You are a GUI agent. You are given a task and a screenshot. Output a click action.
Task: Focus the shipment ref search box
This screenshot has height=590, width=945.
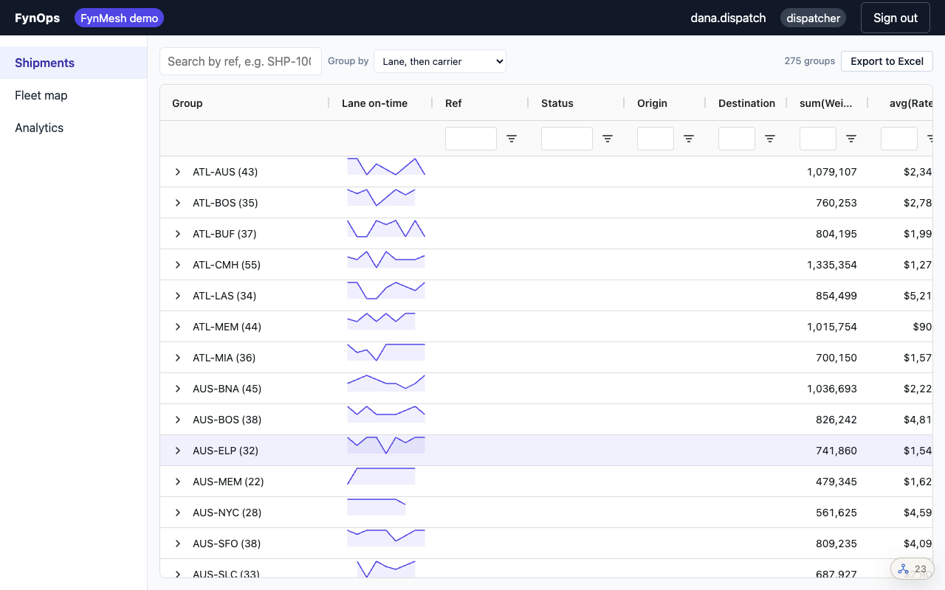(241, 61)
